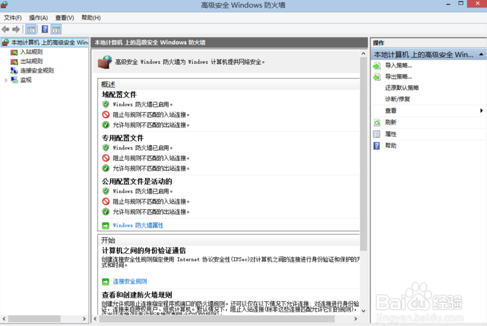Click 还原默认策略 action
Viewport: 487px width, 326px height.
pyautogui.click(x=402, y=88)
